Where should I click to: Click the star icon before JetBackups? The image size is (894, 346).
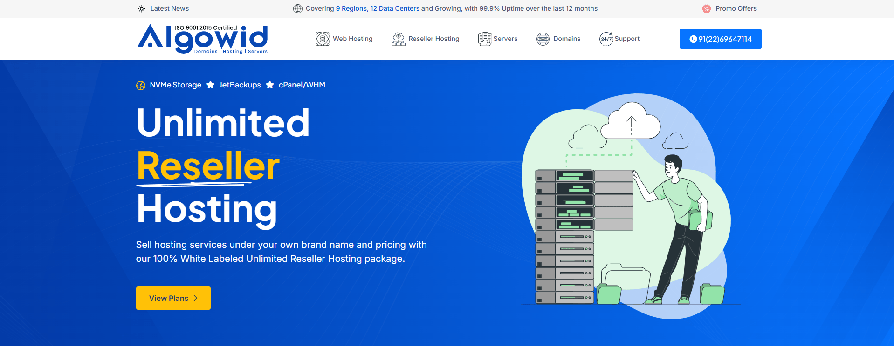pos(211,85)
